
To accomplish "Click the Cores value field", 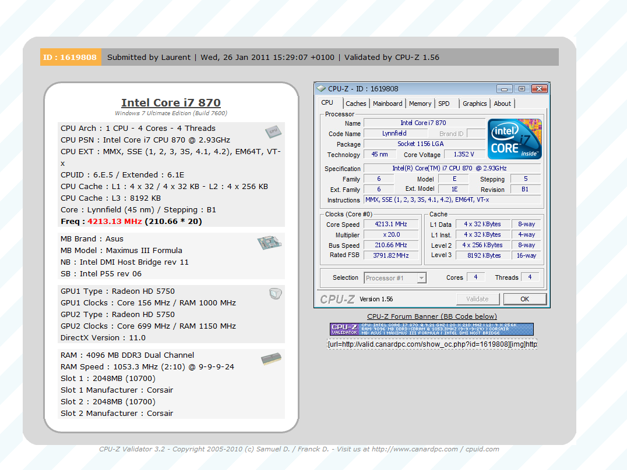I will 475,277.
